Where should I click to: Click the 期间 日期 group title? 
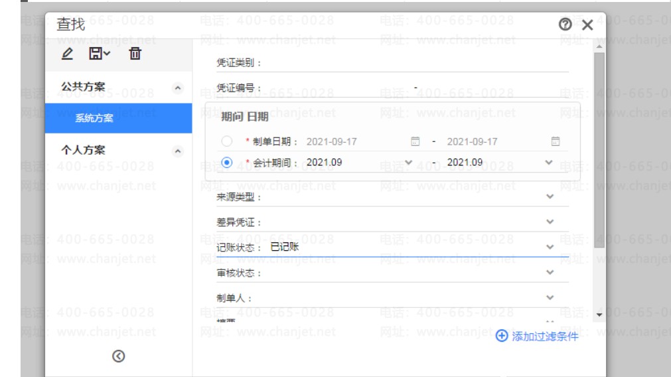click(245, 117)
